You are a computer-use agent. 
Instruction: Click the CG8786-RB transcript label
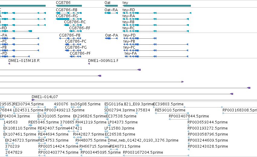point(66,10)
